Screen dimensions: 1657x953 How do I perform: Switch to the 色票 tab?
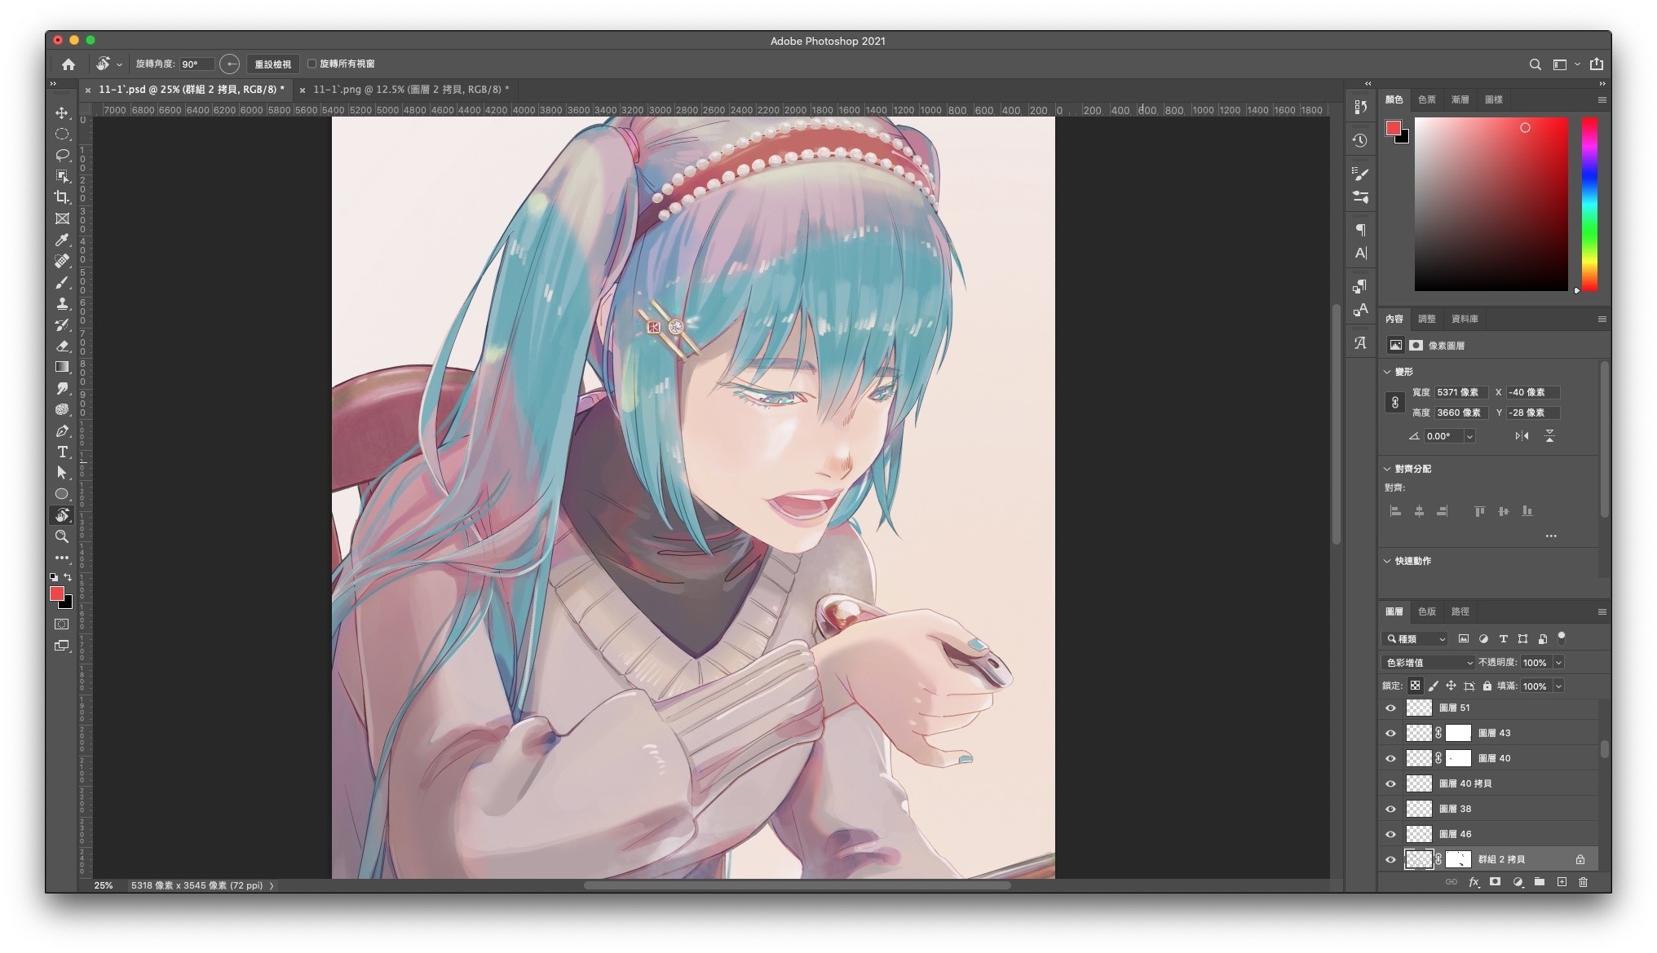1426,99
